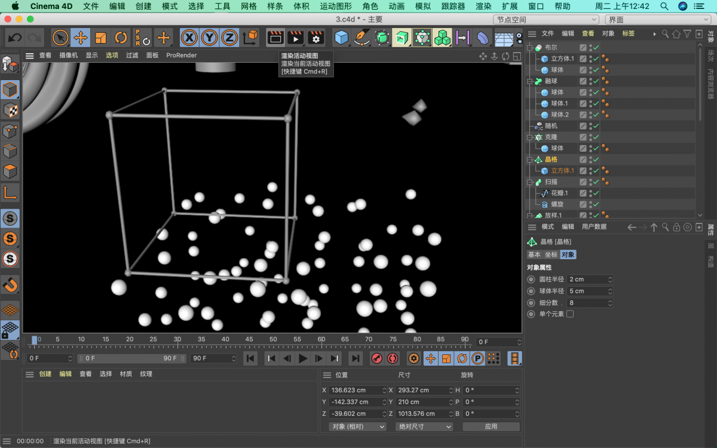
Task: Toggle the green enable checkmark for 克隆
Action: tap(596, 137)
